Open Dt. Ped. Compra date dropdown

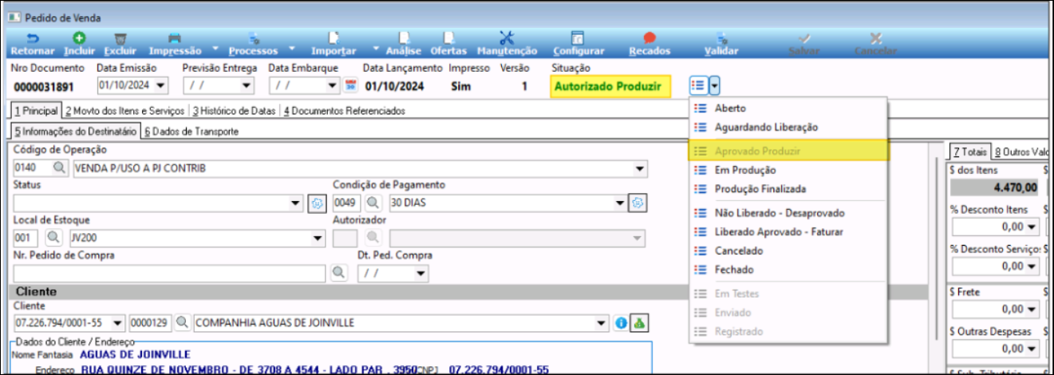coord(419,272)
